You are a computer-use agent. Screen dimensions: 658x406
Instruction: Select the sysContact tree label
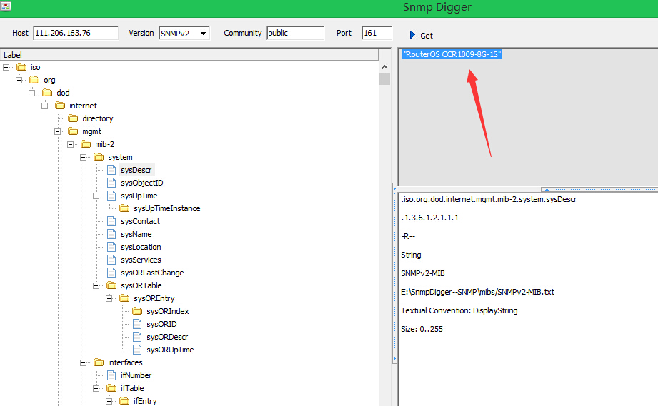[x=140, y=221]
